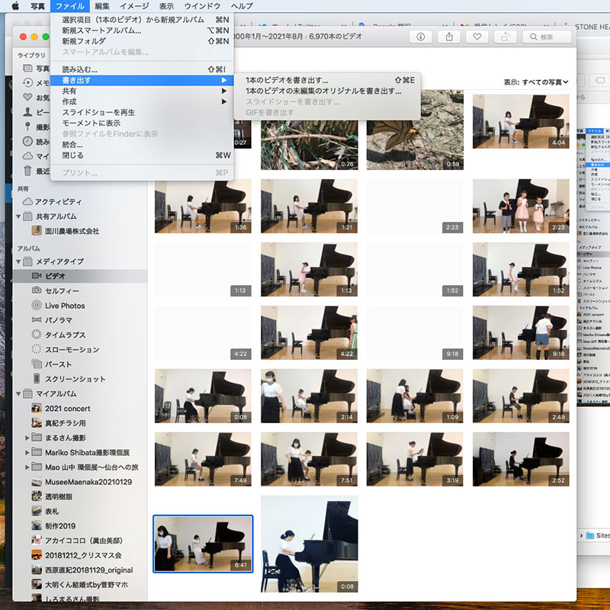Click the 検索 search field
610x610 pixels.
click(546, 37)
